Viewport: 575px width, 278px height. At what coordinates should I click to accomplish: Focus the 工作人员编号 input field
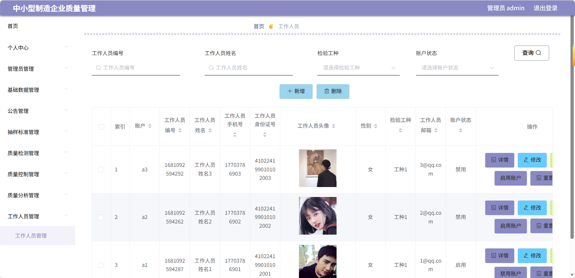(136, 68)
